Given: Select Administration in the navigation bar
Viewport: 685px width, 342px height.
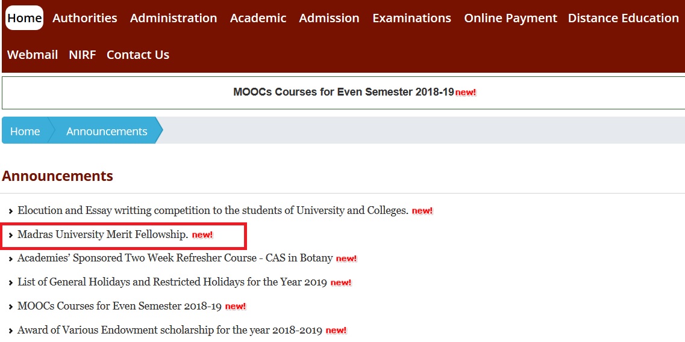Looking at the screenshot, I should tap(174, 18).
